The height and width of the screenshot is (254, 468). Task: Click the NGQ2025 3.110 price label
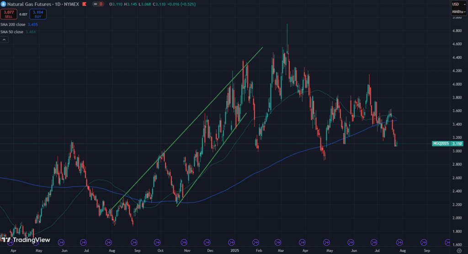point(447,143)
